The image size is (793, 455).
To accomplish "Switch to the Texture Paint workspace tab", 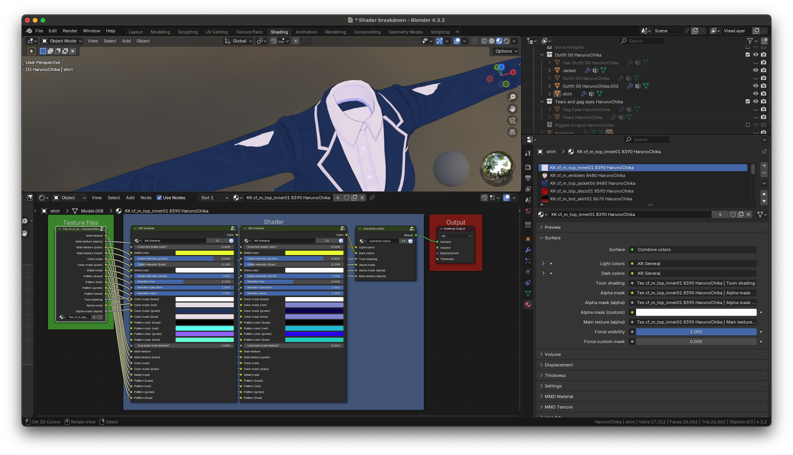I will pyautogui.click(x=249, y=32).
